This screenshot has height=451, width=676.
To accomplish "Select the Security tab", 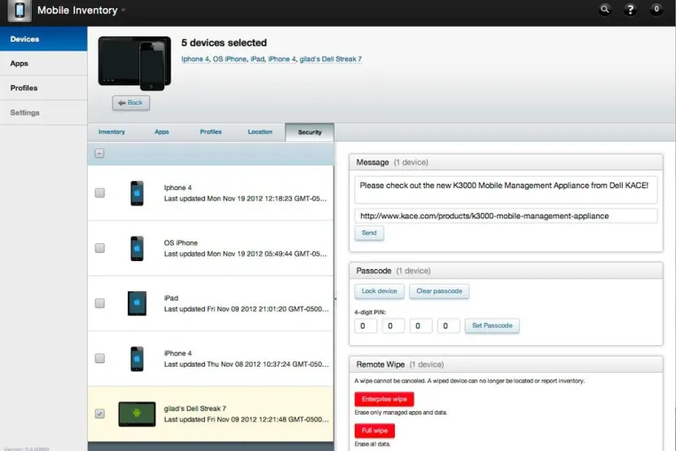I will (x=310, y=132).
